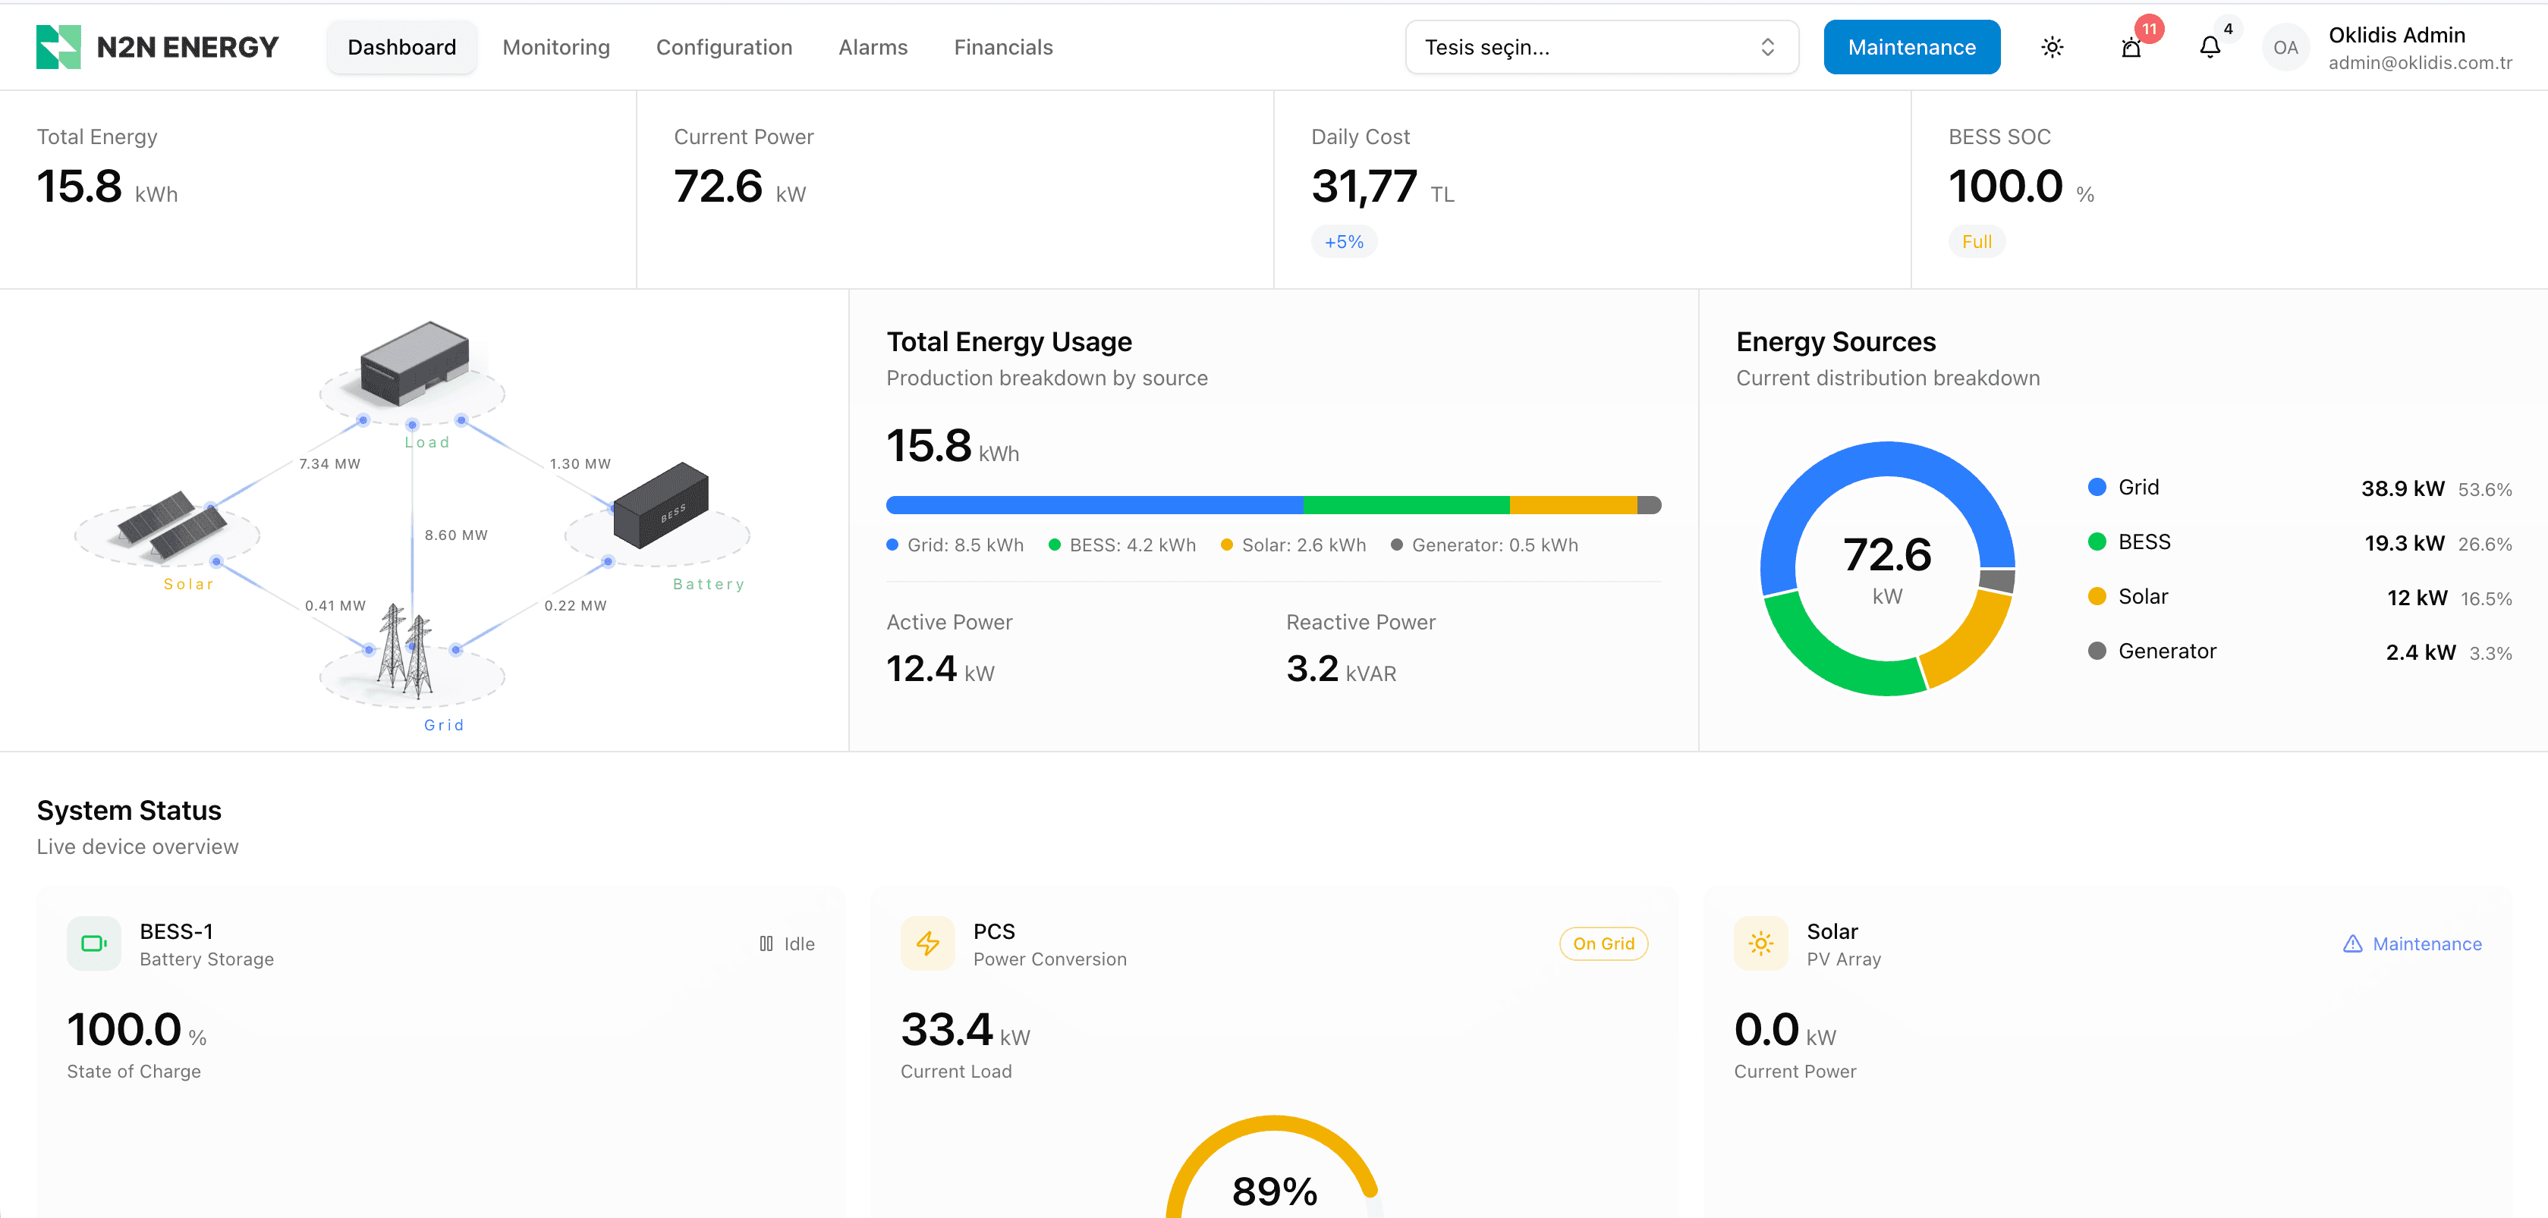
Task: Click the blue Grid legend dot in Energy Sources
Action: [2096, 486]
